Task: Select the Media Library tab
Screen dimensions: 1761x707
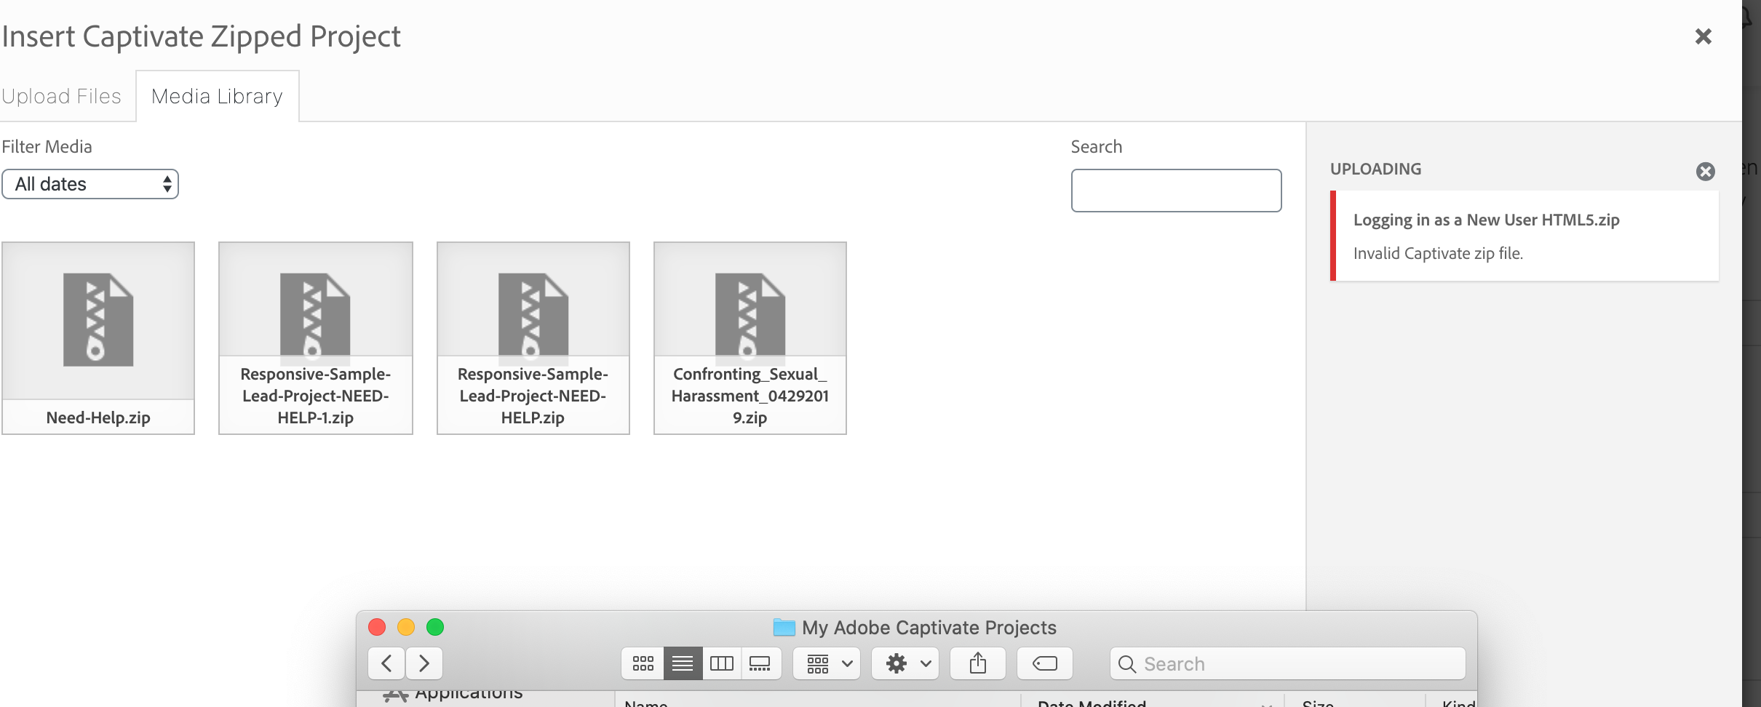Action: pyautogui.click(x=217, y=96)
